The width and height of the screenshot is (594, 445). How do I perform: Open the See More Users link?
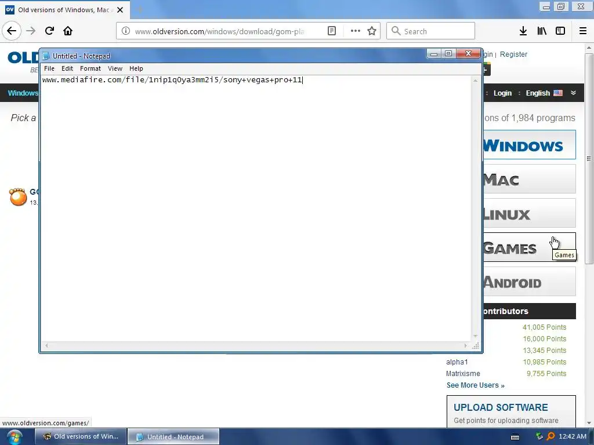[475, 385]
